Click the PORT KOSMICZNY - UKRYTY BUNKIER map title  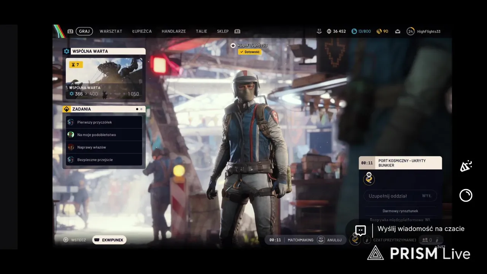402,163
